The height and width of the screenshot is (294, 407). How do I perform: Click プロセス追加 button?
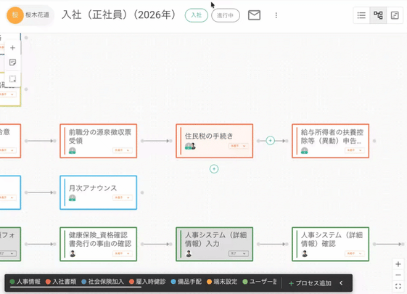310,283
